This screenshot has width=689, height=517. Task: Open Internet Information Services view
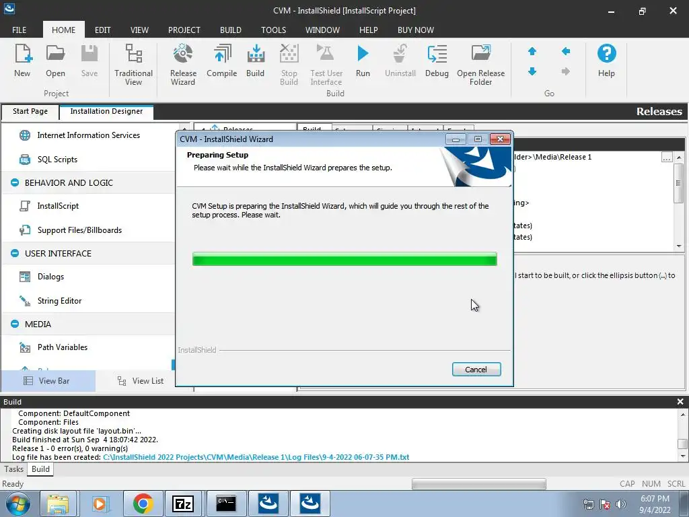[x=88, y=135]
